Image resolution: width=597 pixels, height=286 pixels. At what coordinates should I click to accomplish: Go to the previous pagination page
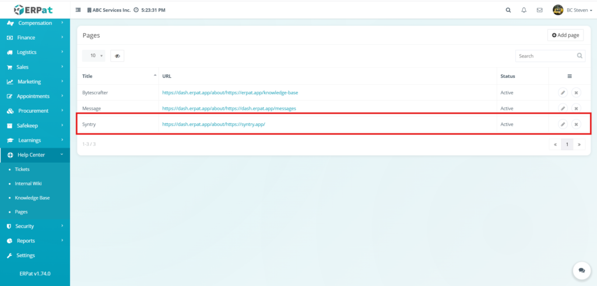[555, 144]
